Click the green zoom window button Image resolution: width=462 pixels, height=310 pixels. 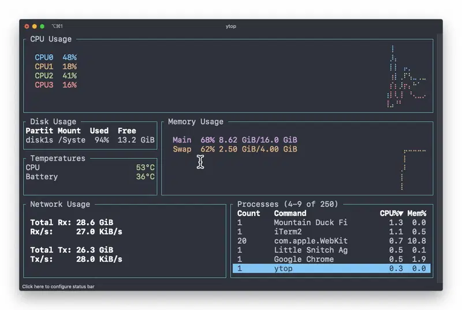(x=42, y=27)
